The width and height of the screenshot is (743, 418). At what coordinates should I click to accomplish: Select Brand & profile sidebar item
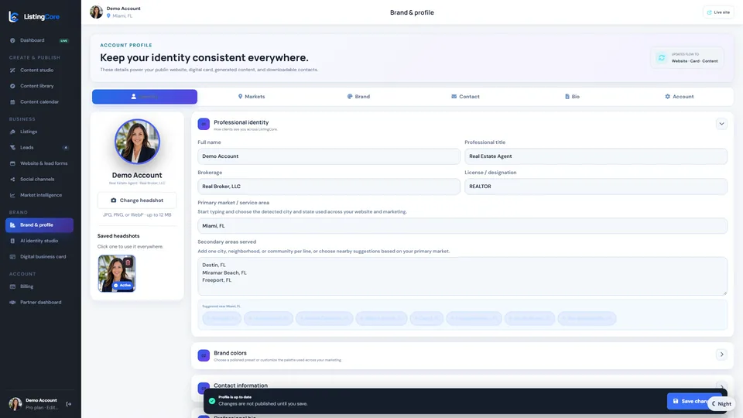tap(39, 225)
